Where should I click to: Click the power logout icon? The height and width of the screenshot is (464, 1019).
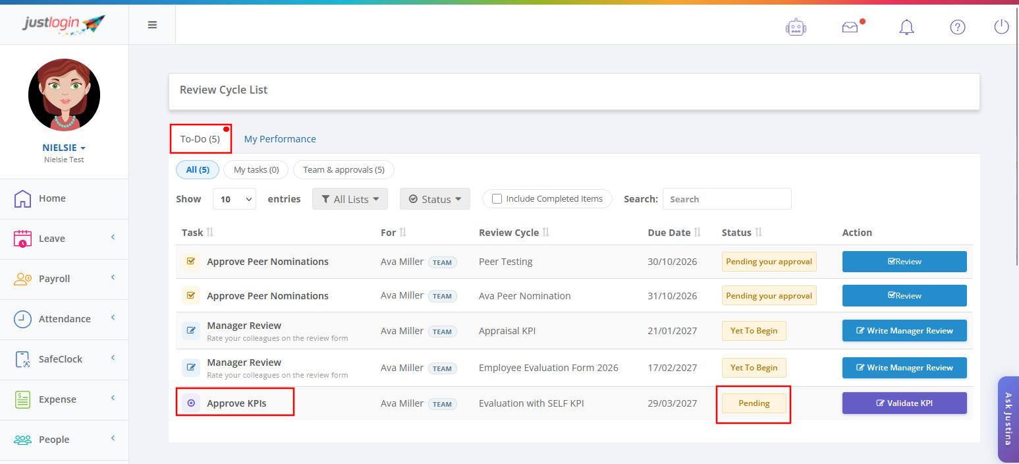click(1001, 27)
